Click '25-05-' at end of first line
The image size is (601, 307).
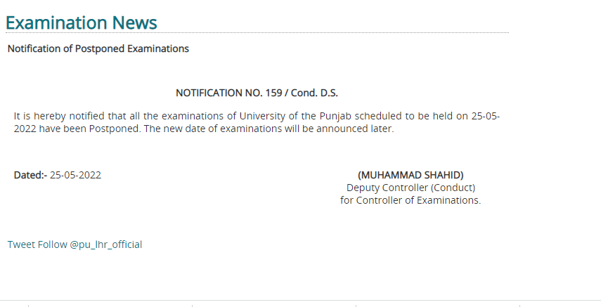485,116
